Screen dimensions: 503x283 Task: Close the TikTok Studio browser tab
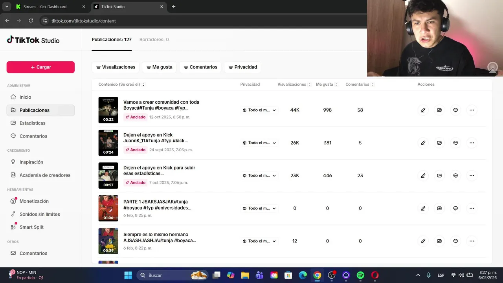162,7
